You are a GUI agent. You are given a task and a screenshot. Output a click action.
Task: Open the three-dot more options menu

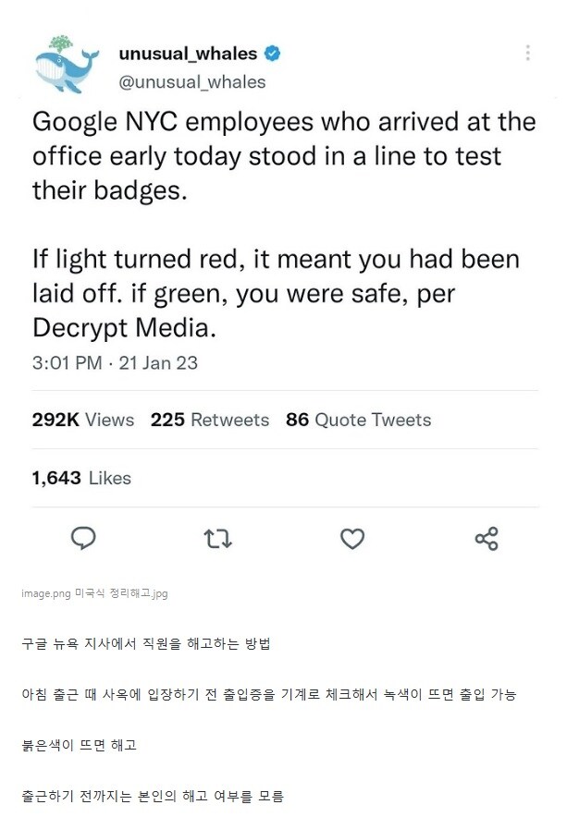pyautogui.click(x=526, y=54)
